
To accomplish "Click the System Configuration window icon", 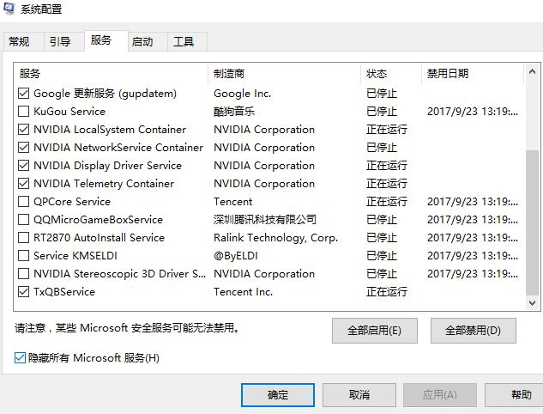I will point(9,9).
